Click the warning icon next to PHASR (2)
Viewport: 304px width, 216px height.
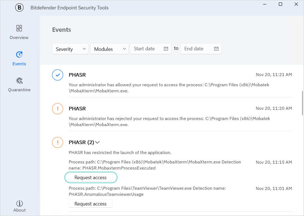pyautogui.click(x=58, y=142)
